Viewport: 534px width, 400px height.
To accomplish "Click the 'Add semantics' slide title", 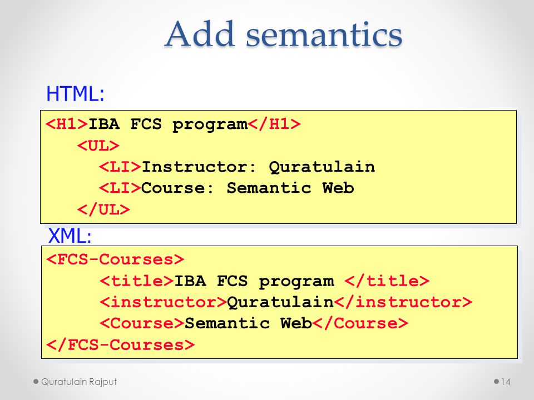I will pyautogui.click(x=283, y=34).
